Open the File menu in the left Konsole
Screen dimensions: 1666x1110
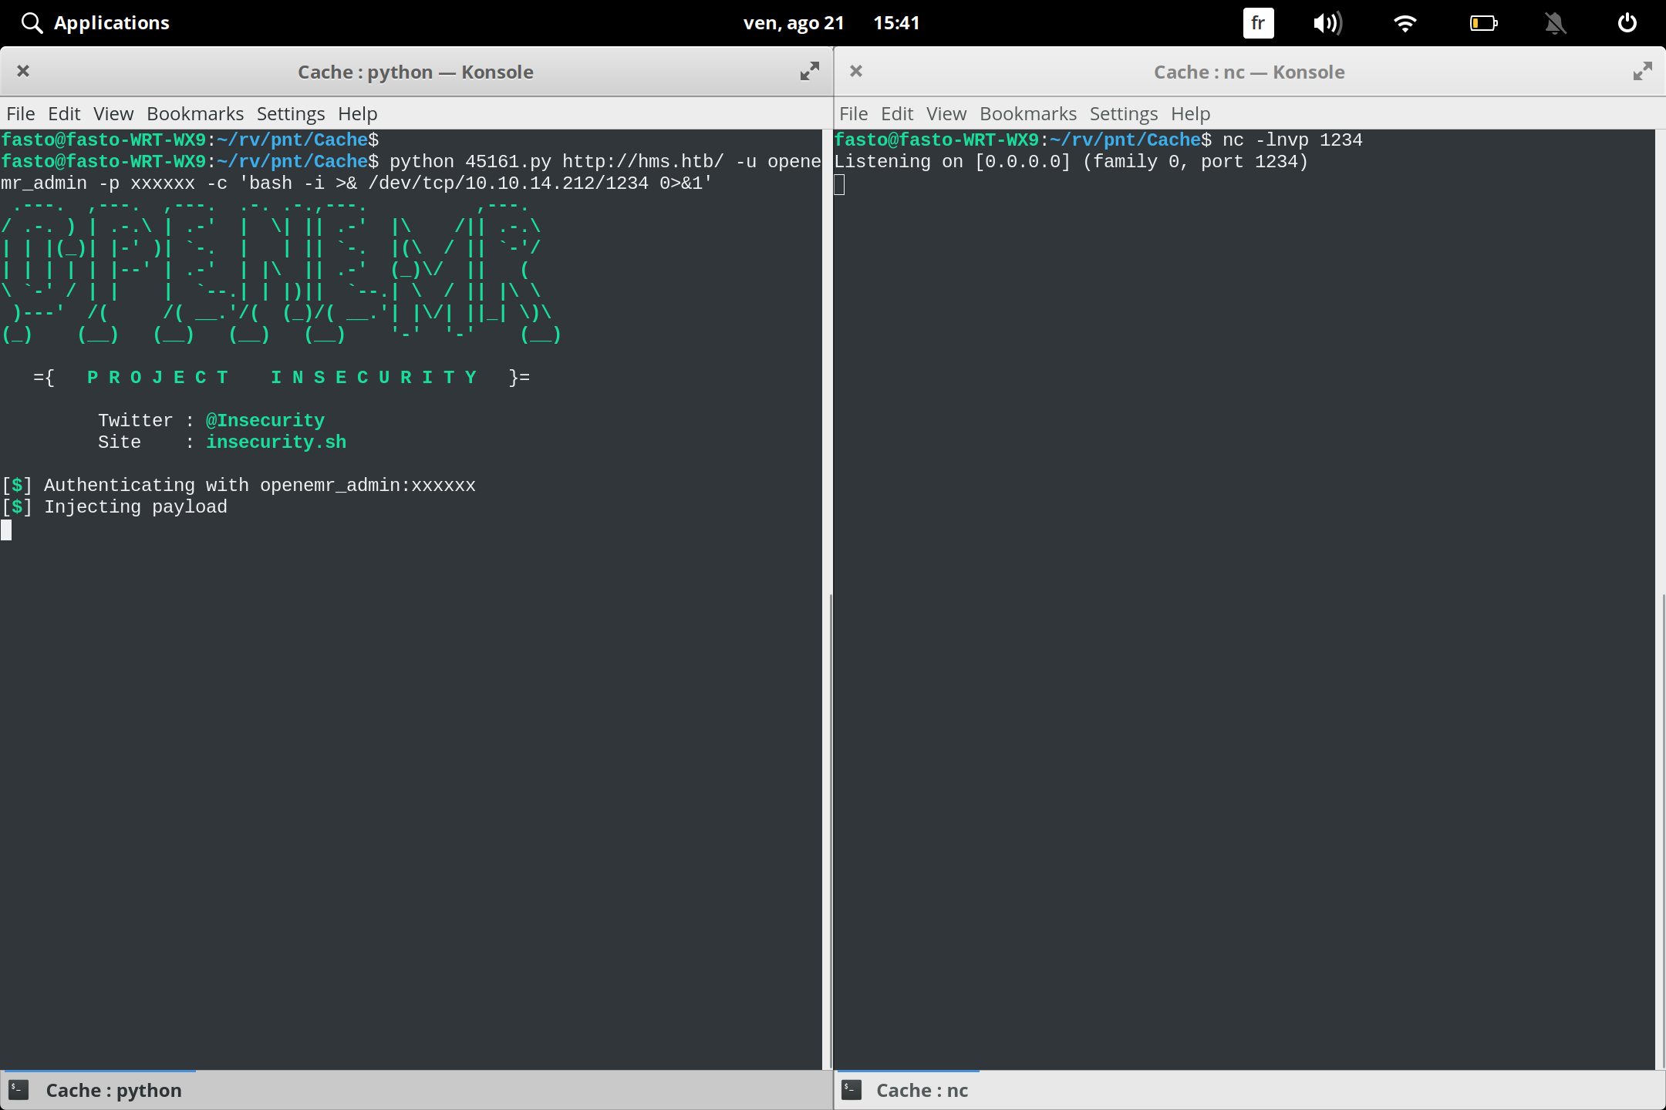point(20,113)
